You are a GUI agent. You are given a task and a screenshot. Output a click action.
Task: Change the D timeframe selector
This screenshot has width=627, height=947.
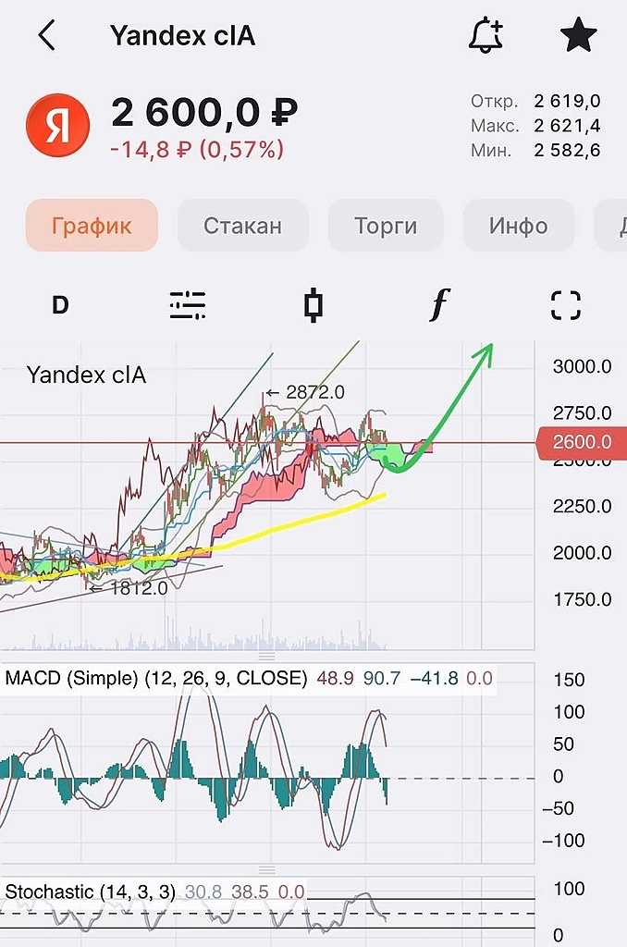tap(60, 305)
